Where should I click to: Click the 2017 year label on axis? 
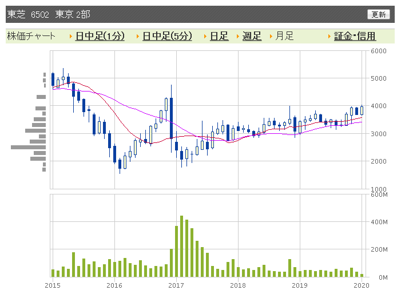pyautogui.click(x=176, y=285)
